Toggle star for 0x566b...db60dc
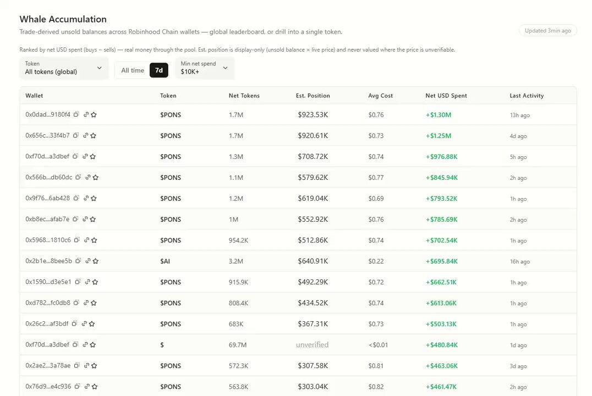This screenshot has width=592, height=396. coord(96,178)
